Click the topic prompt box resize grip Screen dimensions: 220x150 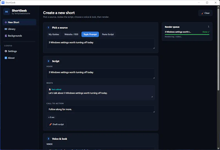pos(154,48)
